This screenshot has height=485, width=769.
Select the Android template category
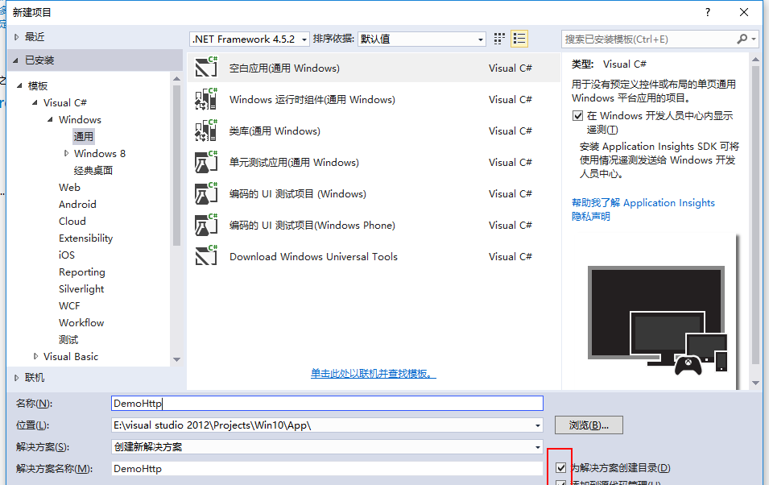click(x=77, y=204)
